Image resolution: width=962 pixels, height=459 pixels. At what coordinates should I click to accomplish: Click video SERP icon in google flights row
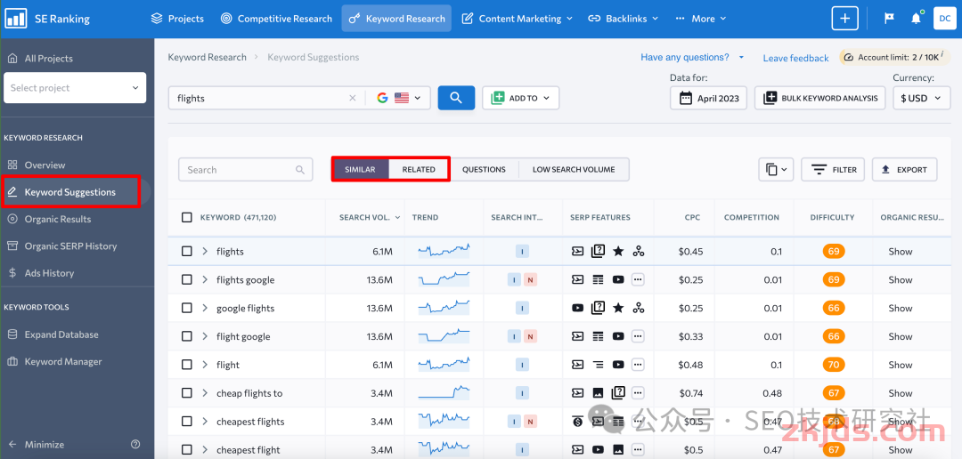coord(577,309)
